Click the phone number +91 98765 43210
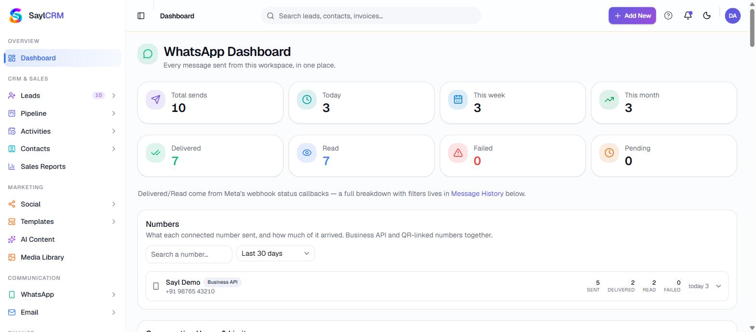The image size is (756, 332). pos(190,291)
